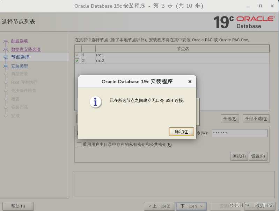Open the 数据库安装选项 step link
The height and width of the screenshot is (211, 279).
tap(26, 49)
